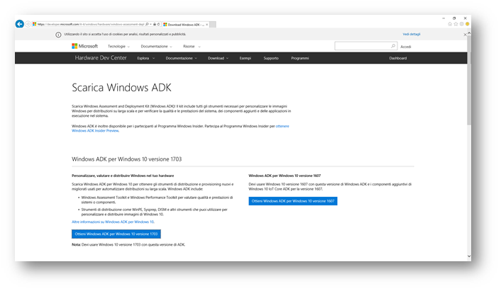Click the address bar search magnifier icon
This screenshot has width=501, height=291.
coord(147,24)
